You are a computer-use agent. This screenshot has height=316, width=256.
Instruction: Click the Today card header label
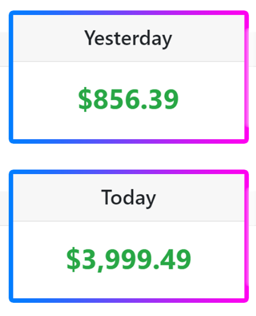pos(129,198)
